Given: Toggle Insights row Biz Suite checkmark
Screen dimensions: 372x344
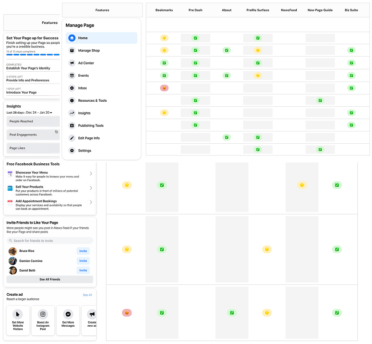Looking at the screenshot, I should 351,113.
